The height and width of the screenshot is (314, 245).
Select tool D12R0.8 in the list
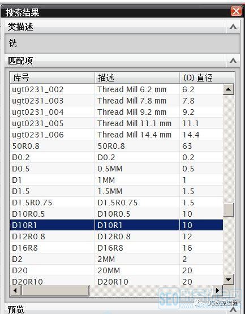[117, 236]
